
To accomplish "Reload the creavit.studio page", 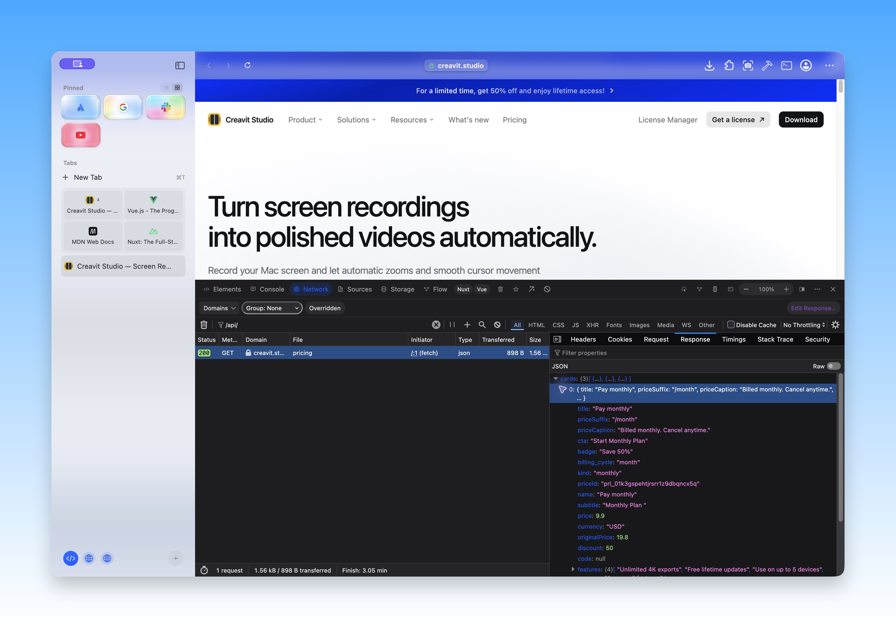I will click(248, 65).
